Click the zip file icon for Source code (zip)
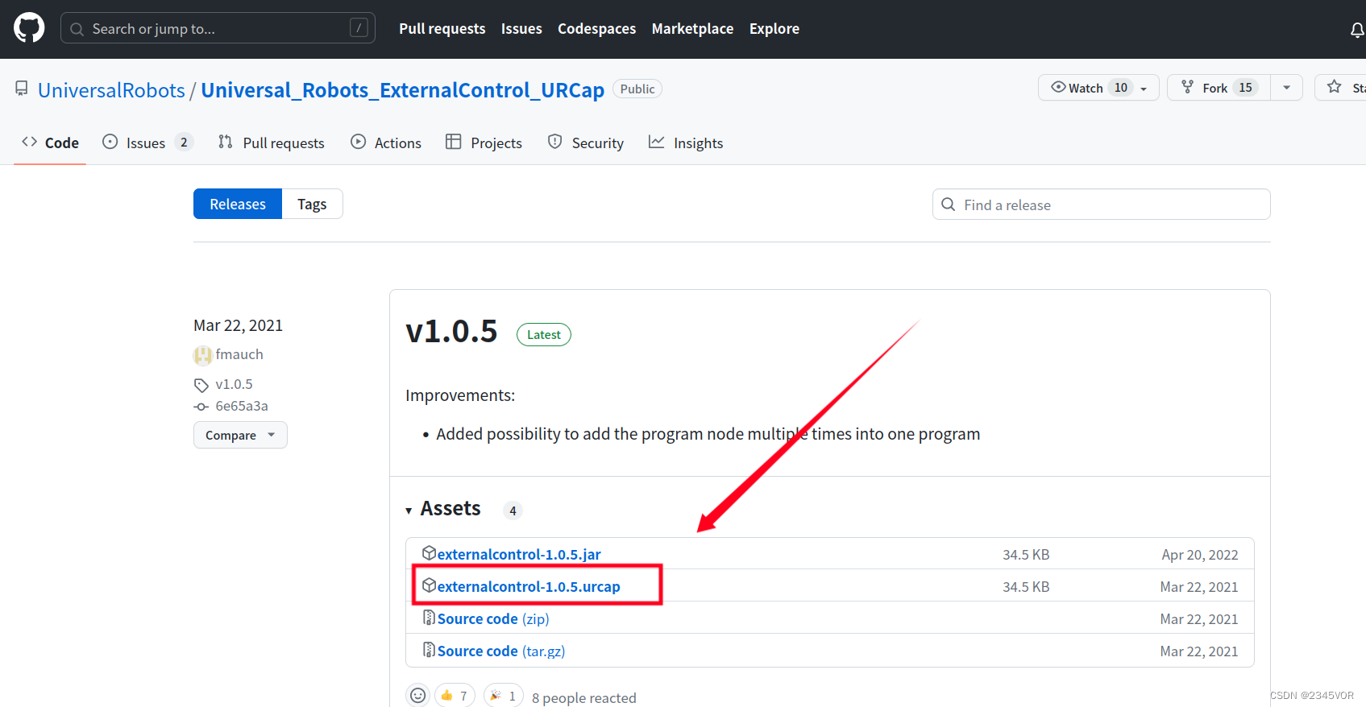1366x707 pixels. click(x=429, y=618)
